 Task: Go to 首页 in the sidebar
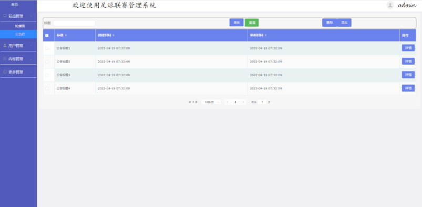15,4
